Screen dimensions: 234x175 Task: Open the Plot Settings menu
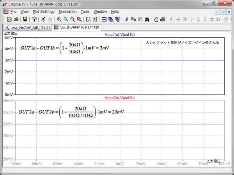click(43, 12)
